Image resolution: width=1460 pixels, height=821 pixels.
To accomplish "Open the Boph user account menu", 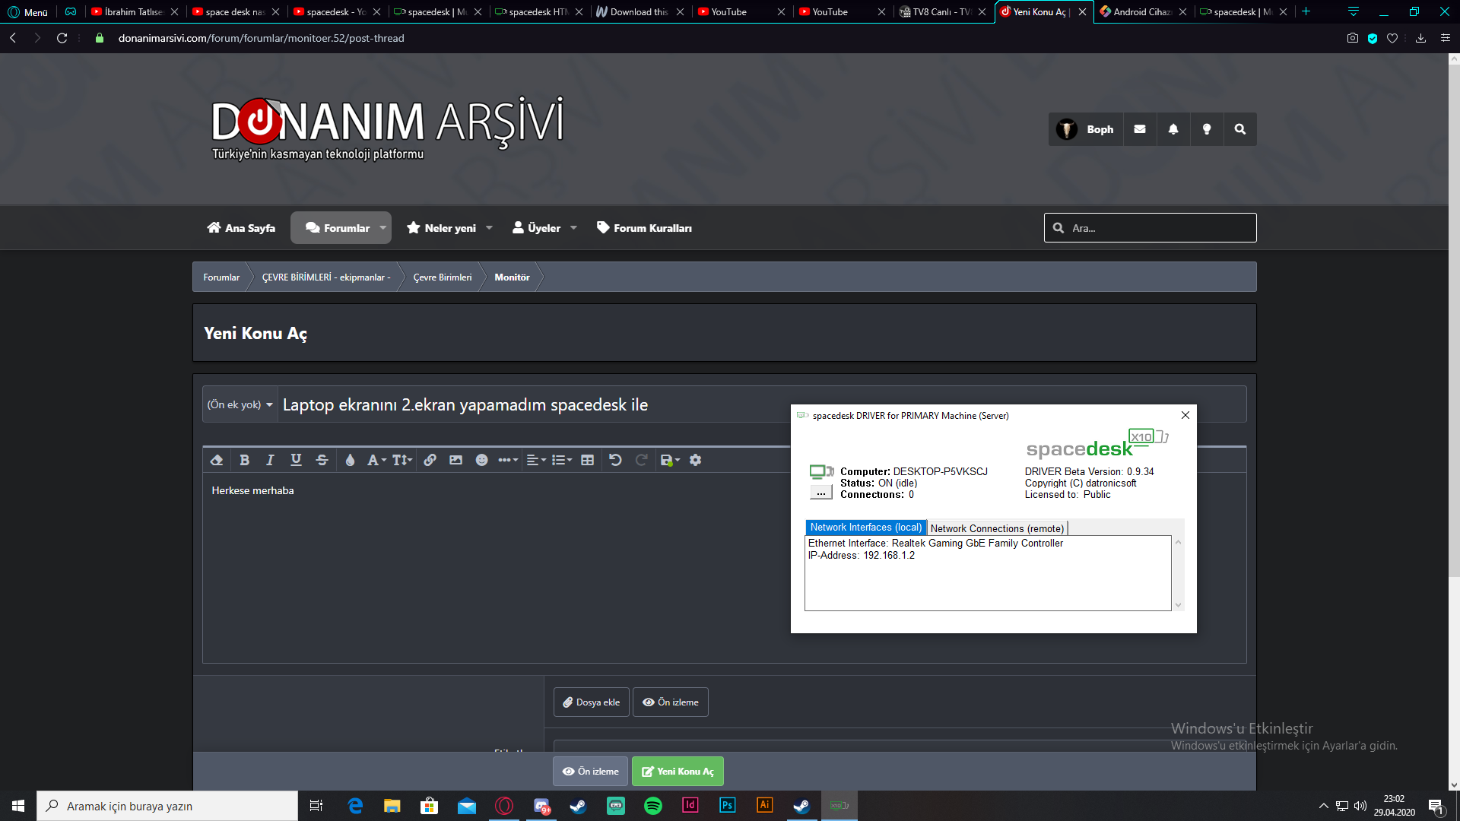I will coord(1085,129).
